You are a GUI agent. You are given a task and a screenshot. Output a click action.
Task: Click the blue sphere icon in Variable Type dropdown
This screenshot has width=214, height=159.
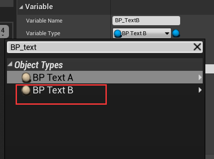[118, 33]
